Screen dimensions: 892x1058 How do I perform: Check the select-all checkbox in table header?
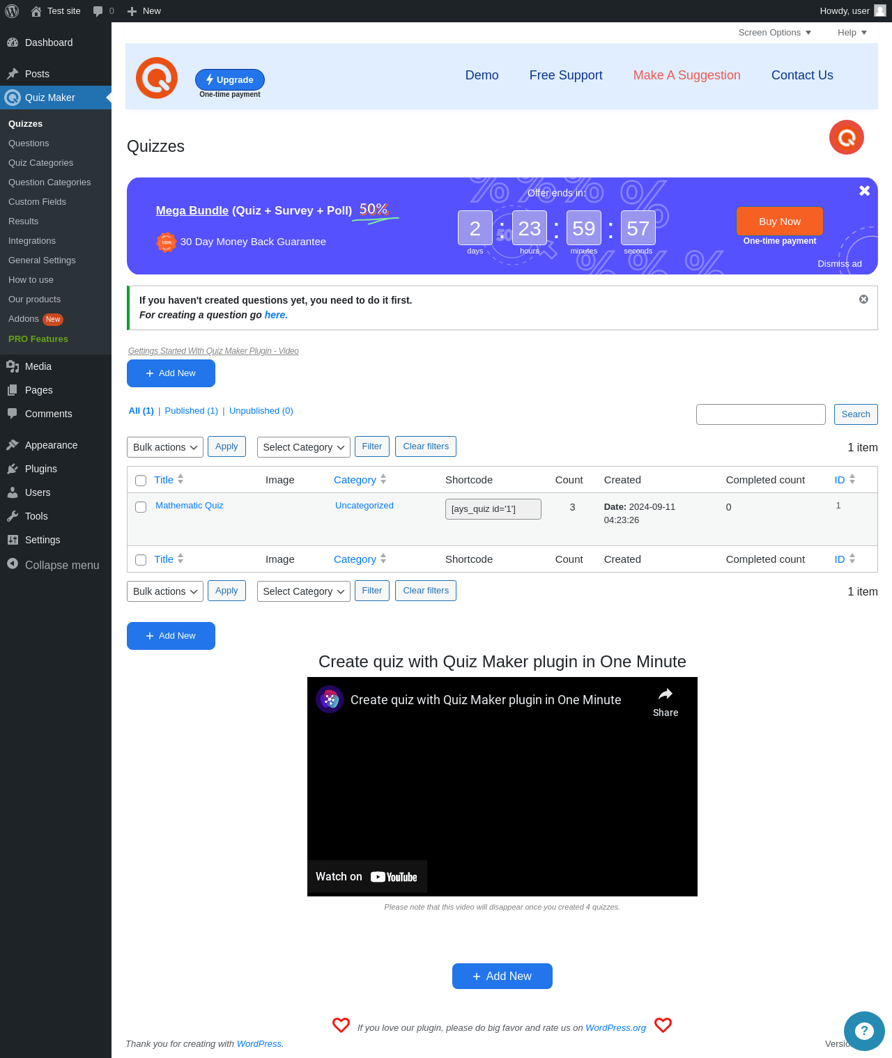(141, 481)
